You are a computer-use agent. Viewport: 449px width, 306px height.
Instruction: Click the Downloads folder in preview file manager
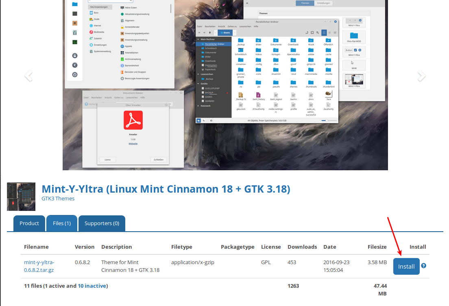click(293, 42)
